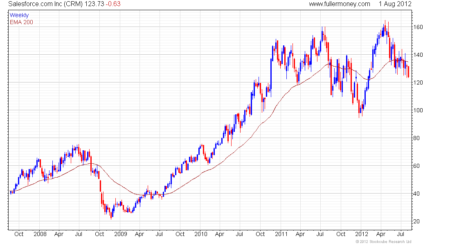
Task: Click the 2012 Stockcube Research Ltd copyright
Action: coord(383,242)
